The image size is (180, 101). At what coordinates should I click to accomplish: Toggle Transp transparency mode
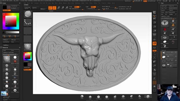click(154, 79)
